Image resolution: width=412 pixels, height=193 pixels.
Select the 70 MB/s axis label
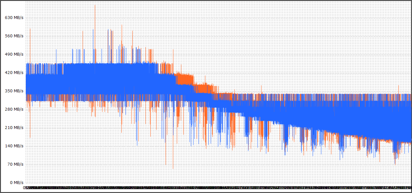coord(15,164)
